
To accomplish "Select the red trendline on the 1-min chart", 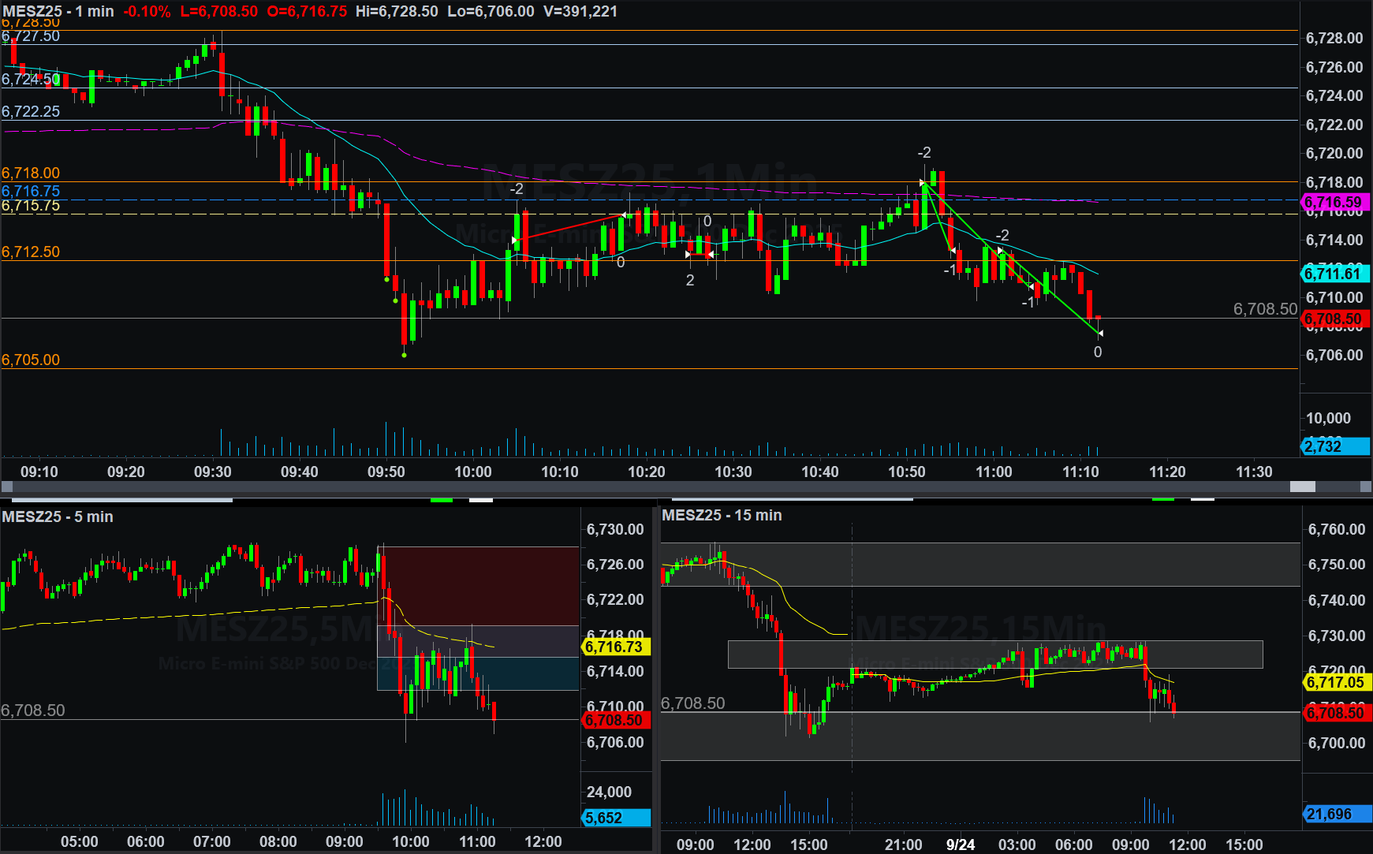I will pyautogui.click(x=569, y=227).
